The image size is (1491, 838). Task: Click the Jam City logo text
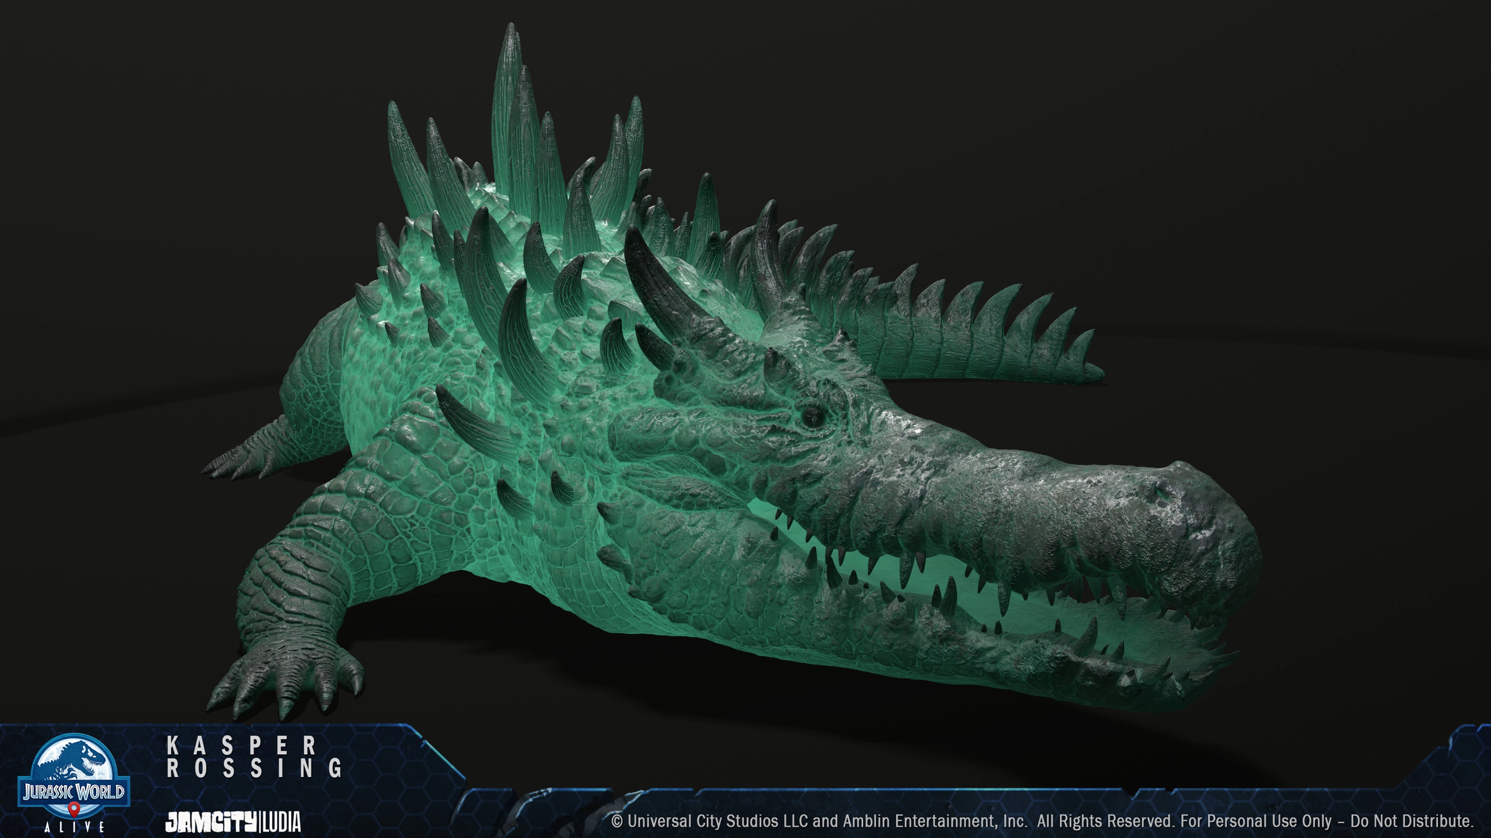211,822
